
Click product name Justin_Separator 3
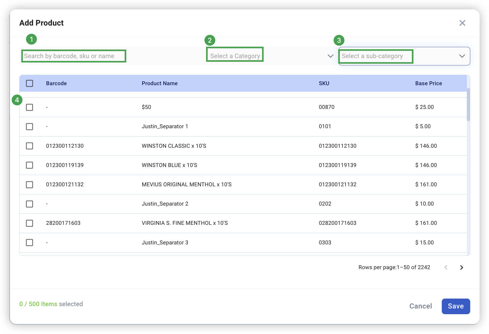[165, 243]
